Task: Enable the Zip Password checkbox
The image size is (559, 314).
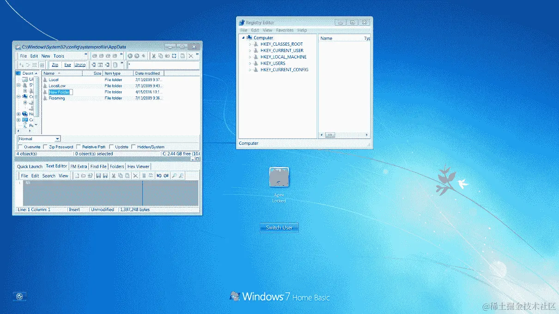Action: pyautogui.click(x=45, y=147)
